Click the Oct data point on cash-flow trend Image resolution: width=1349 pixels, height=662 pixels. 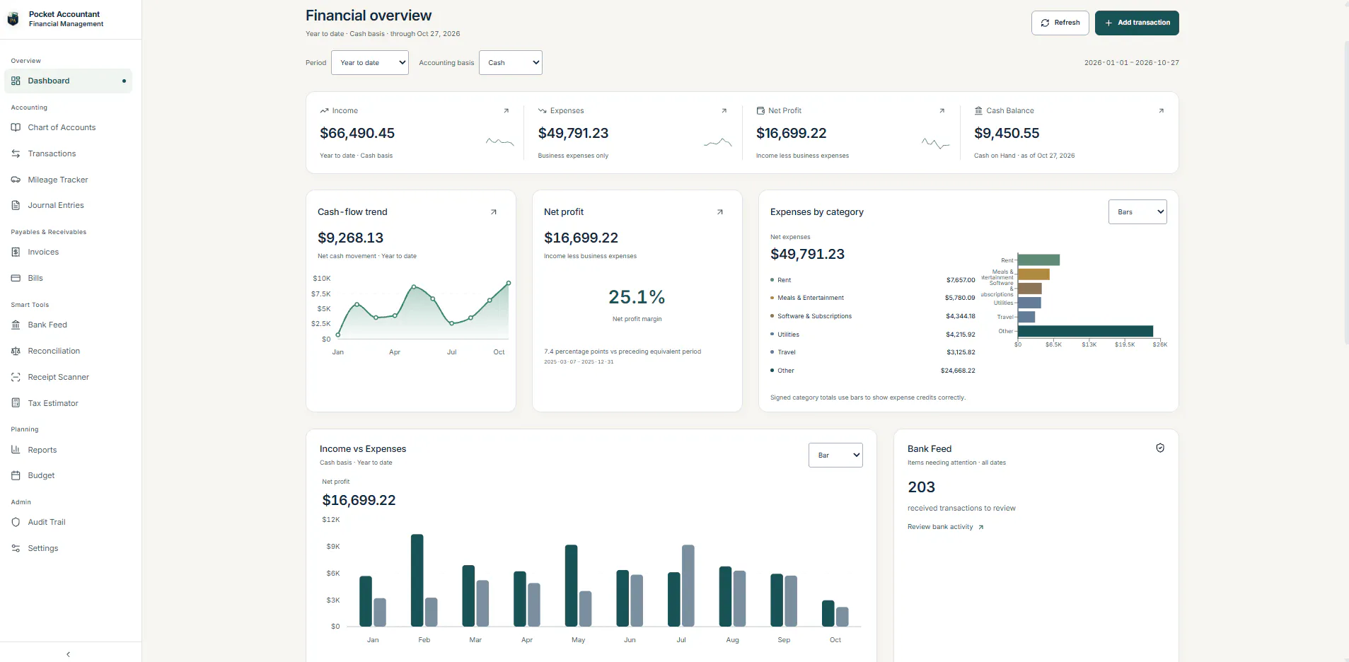(x=508, y=283)
